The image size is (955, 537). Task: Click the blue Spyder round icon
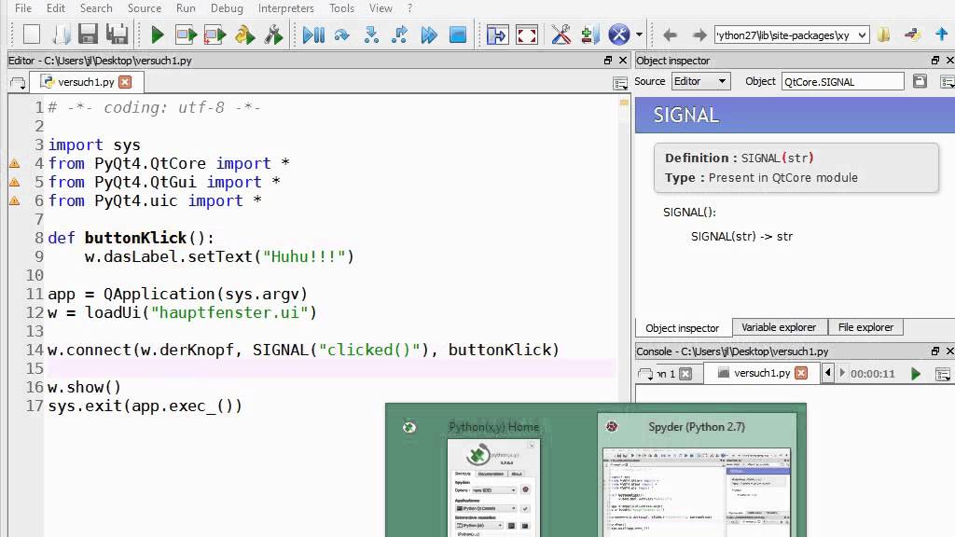pos(619,34)
